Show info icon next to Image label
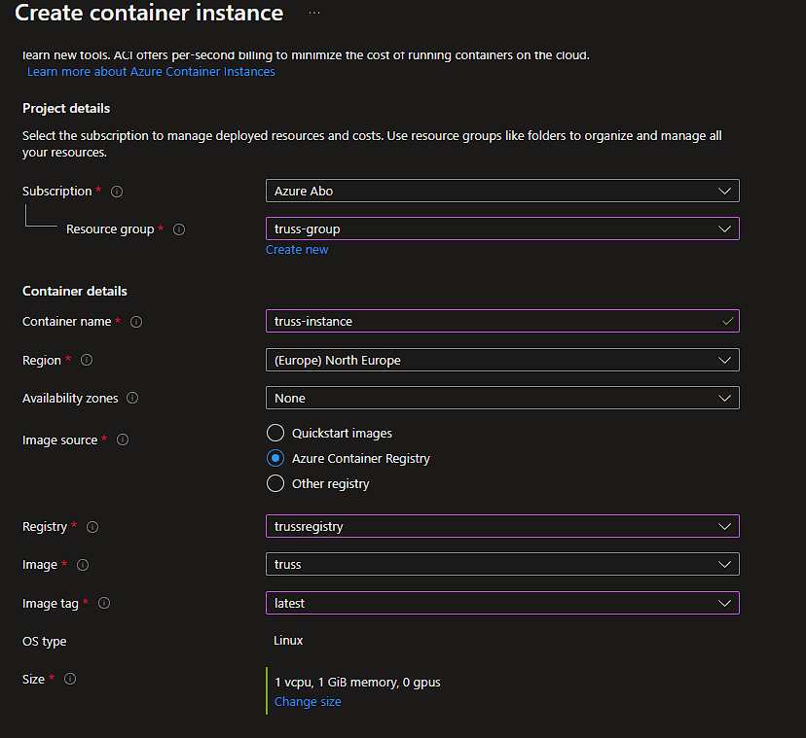This screenshot has width=806, height=738. (83, 565)
